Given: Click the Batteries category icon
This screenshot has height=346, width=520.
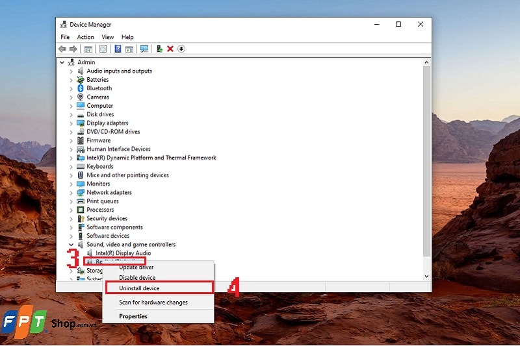Looking at the screenshot, I should coord(80,79).
